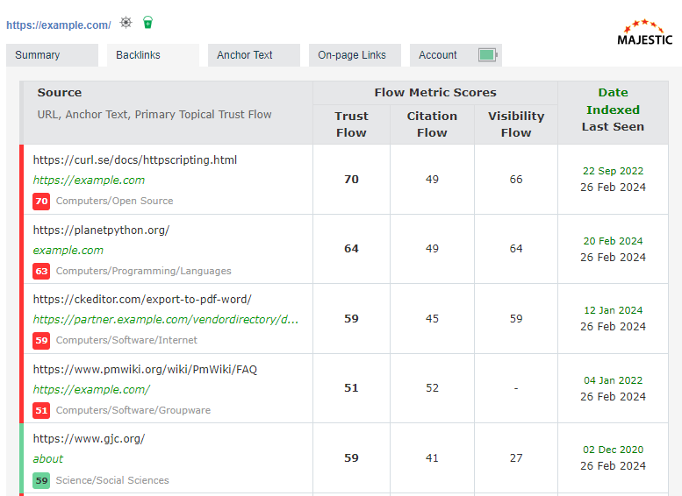Click the battery icon in Account tab
This screenshot has height=496, width=682.
tap(487, 55)
